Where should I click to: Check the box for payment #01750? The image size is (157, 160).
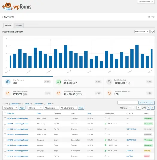pos(5,129)
